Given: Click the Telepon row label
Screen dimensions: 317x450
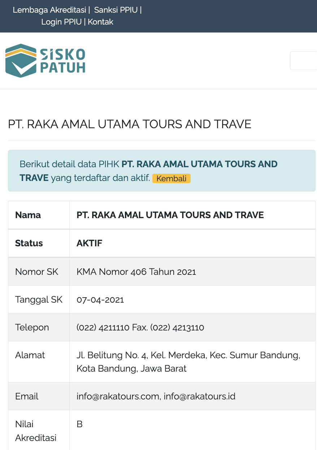Looking at the screenshot, I should pos(32,328).
